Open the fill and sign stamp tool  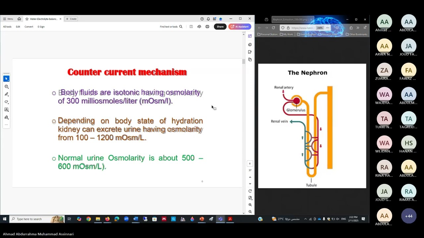tap(6, 117)
